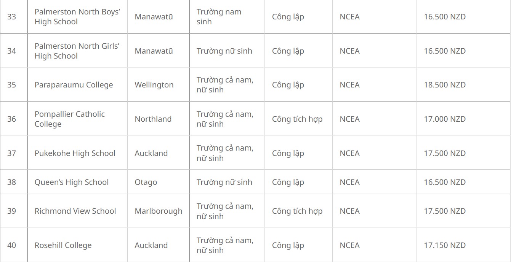Click the "Trường nam sinh" school type cell

tap(219, 17)
